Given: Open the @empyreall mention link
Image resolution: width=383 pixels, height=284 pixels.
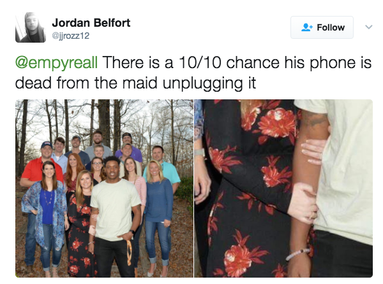Looking at the screenshot, I should coord(56,62).
